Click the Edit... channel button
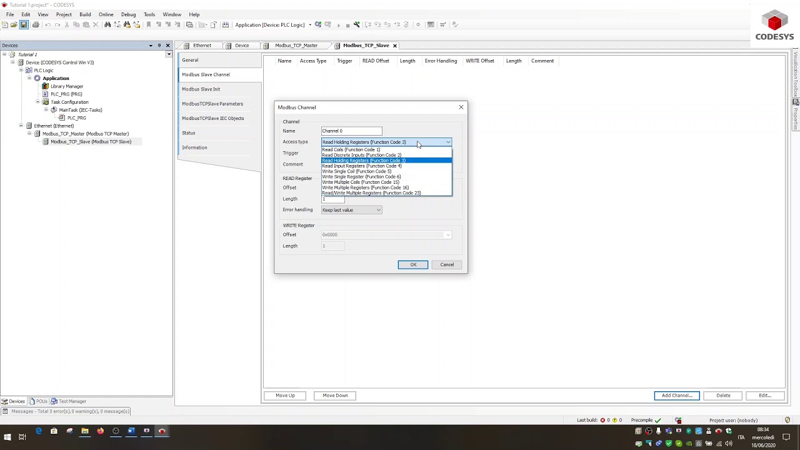The width and height of the screenshot is (800, 450). pyautogui.click(x=765, y=396)
